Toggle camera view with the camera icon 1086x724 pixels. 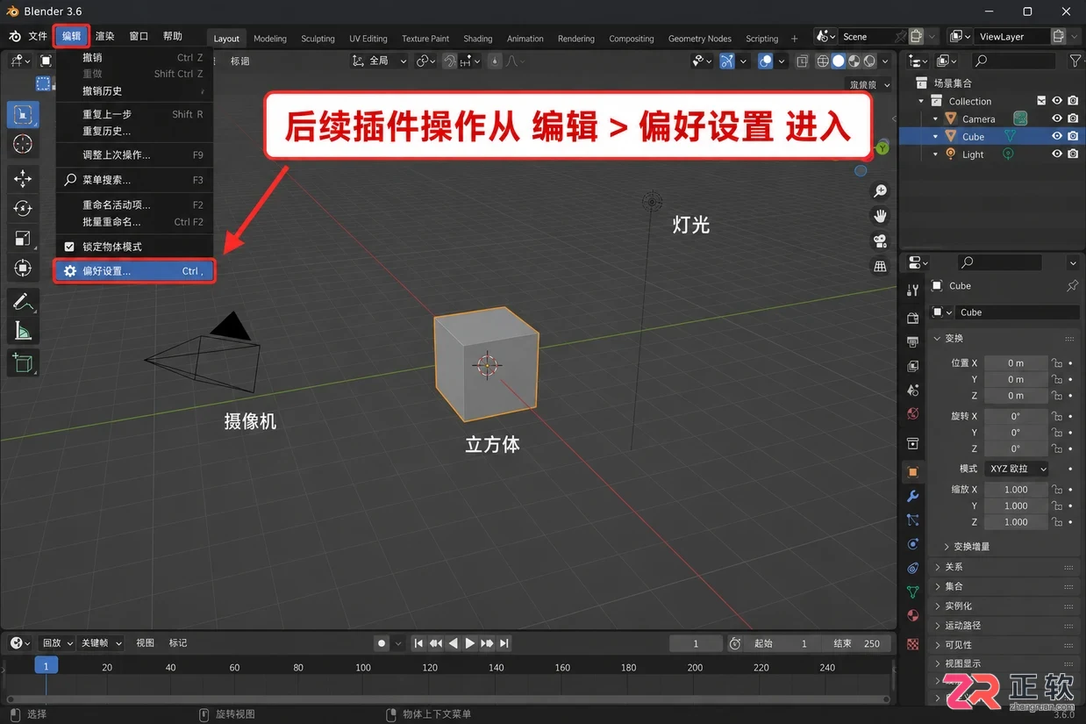point(880,240)
